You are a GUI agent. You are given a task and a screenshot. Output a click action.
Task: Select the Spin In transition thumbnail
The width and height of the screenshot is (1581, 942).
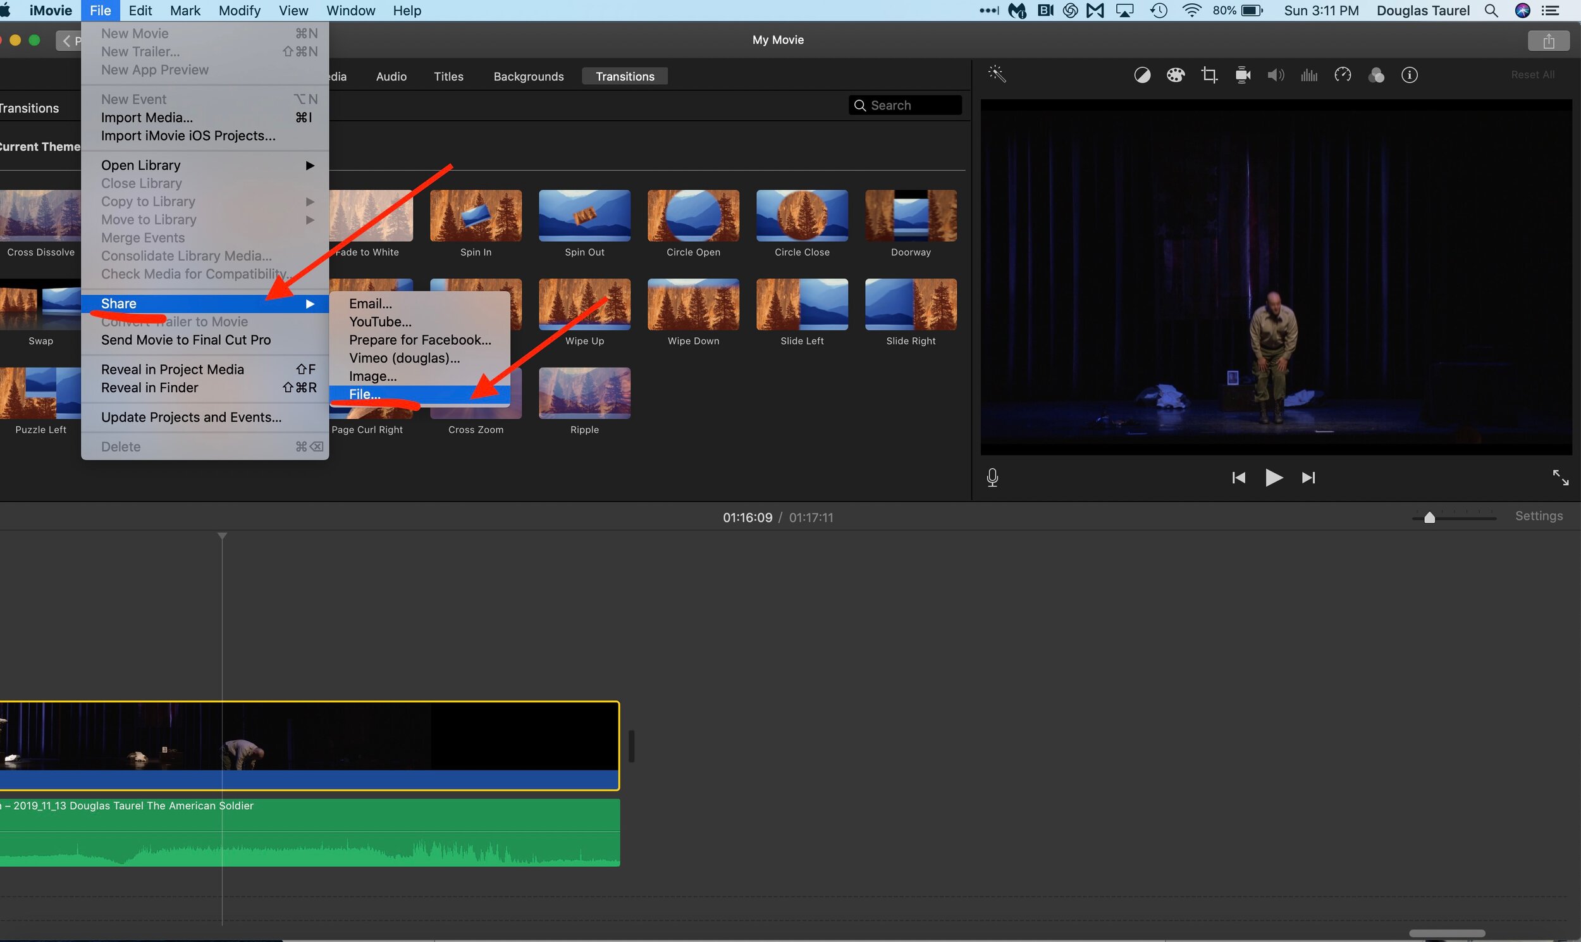pyautogui.click(x=476, y=216)
